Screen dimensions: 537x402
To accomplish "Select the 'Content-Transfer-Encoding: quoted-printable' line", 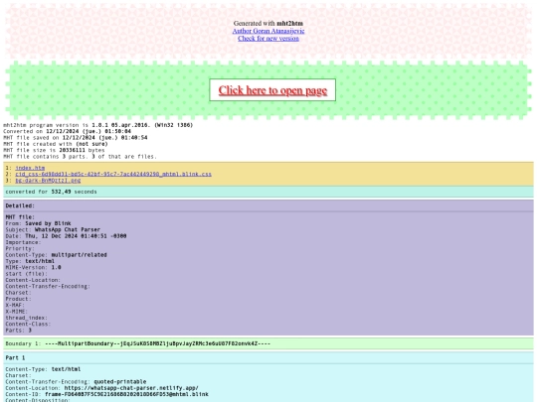I will pyautogui.click(x=76, y=381).
